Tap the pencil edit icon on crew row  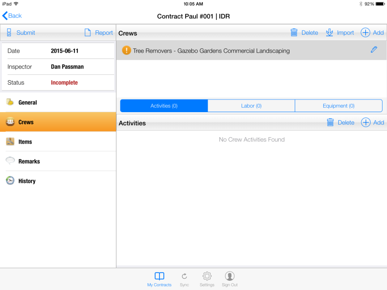(373, 50)
